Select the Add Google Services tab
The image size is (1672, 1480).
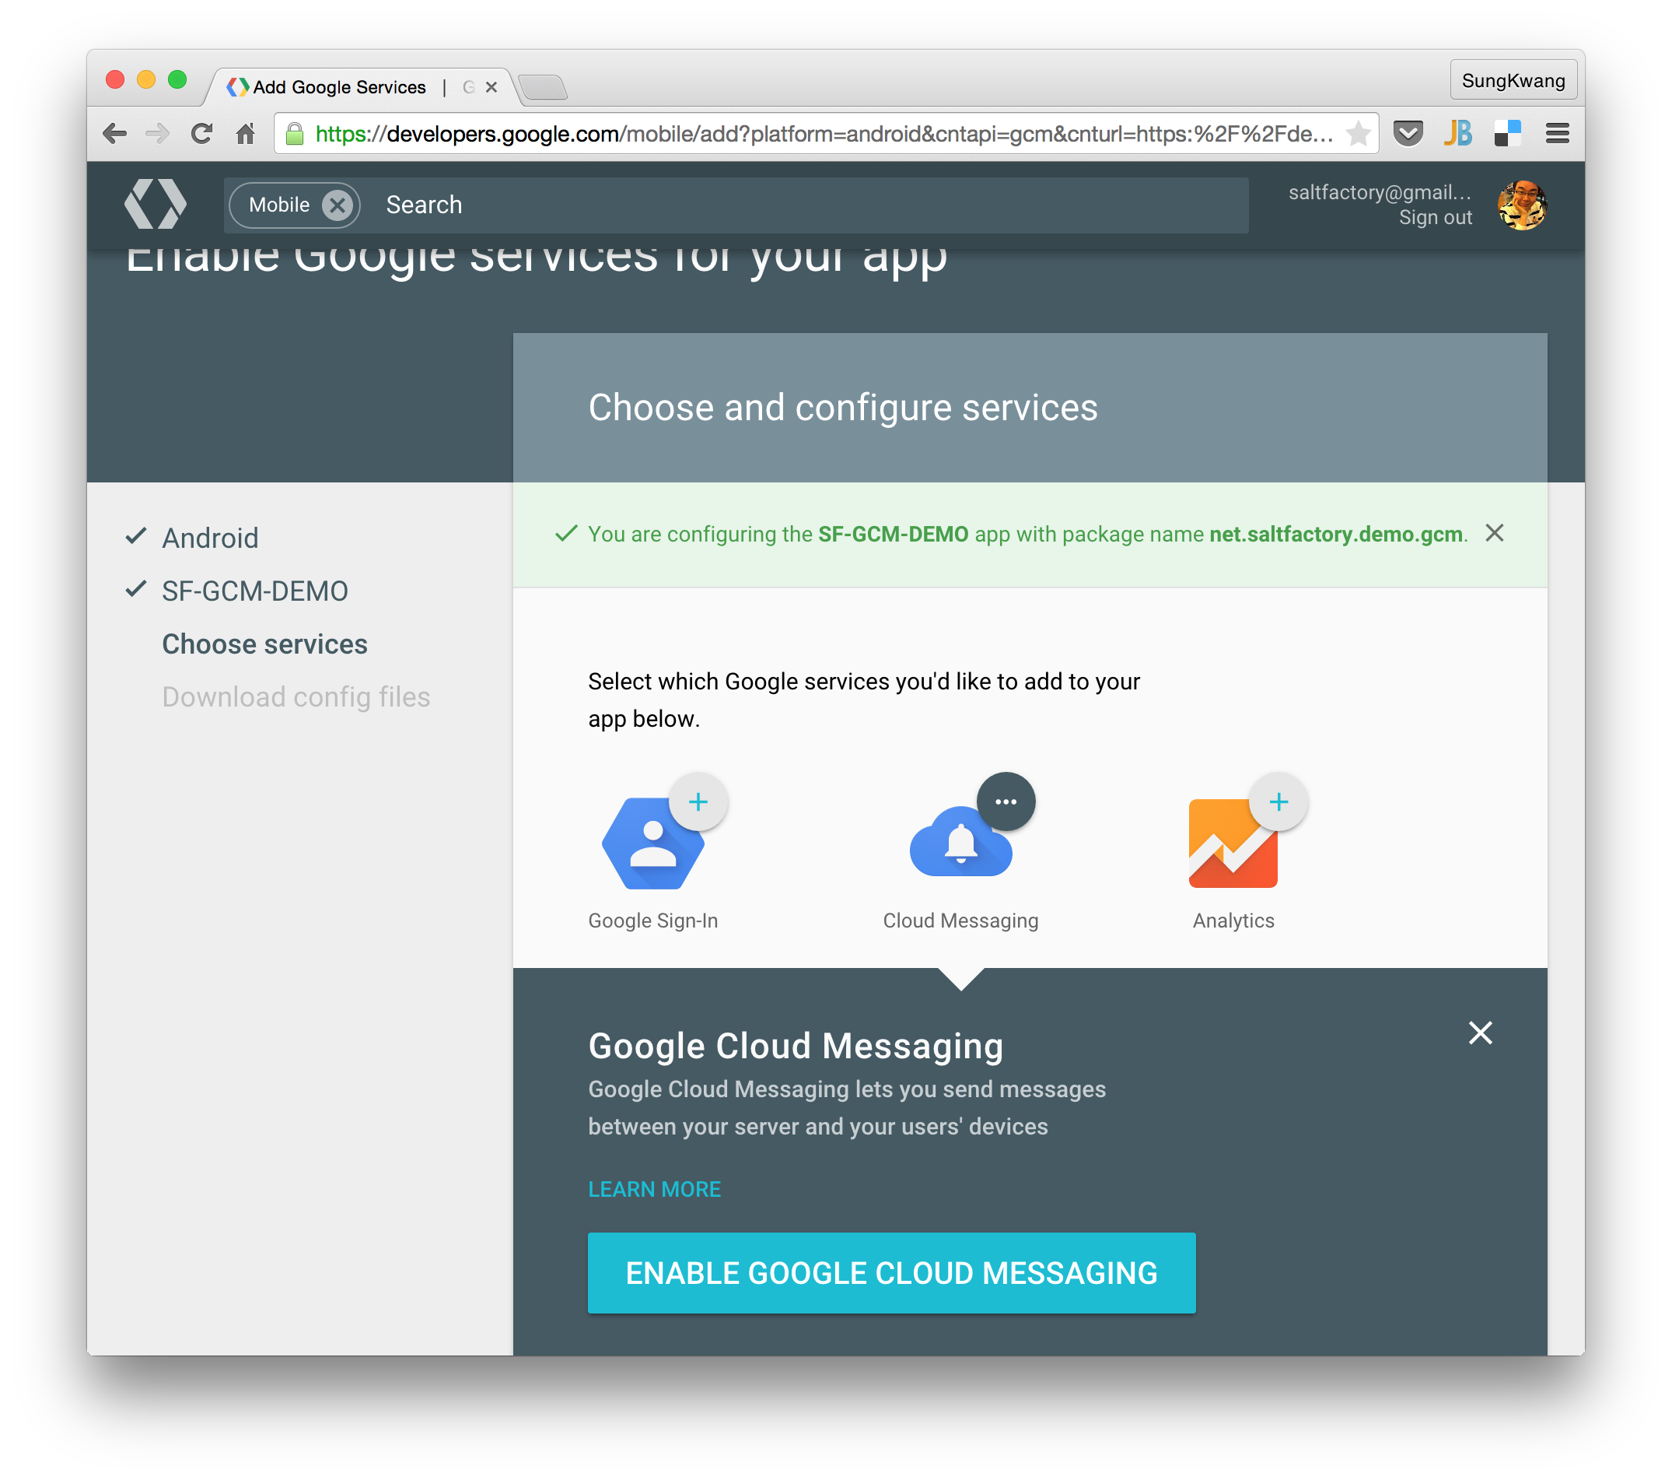pos(360,87)
